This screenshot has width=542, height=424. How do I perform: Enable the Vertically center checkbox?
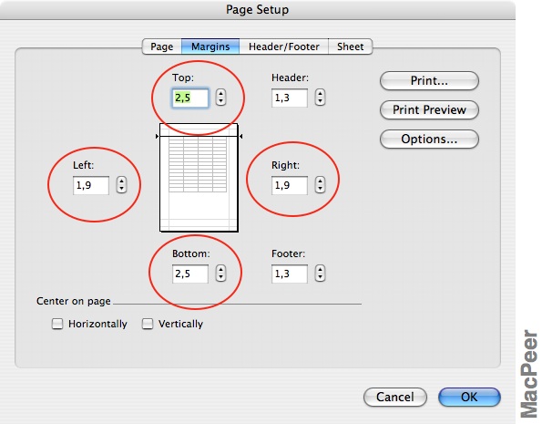pyautogui.click(x=148, y=324)
